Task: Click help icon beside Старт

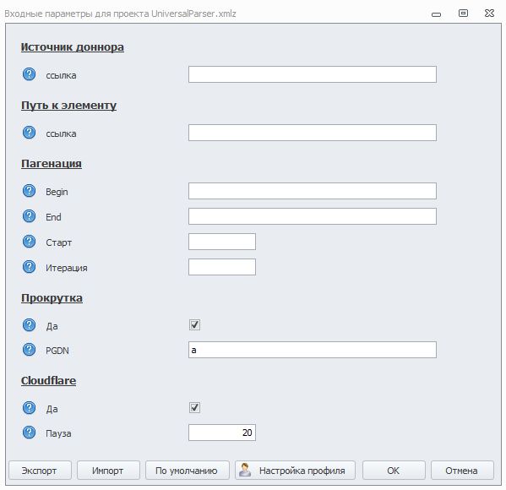Action: point(29,242)
